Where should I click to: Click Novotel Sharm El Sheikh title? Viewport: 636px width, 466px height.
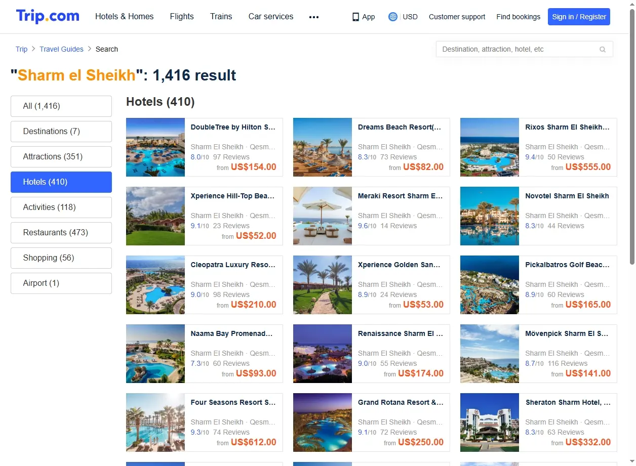pos(567,196)
